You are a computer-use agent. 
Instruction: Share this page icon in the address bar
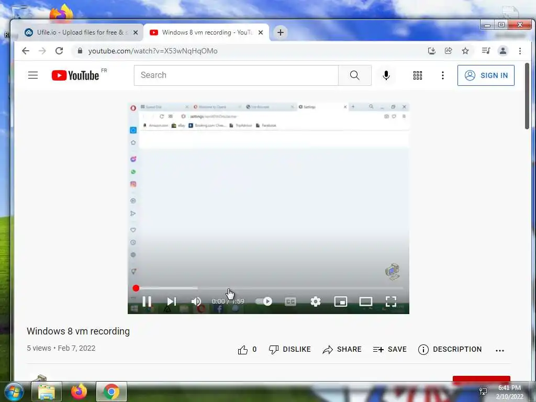click(449, 51)
